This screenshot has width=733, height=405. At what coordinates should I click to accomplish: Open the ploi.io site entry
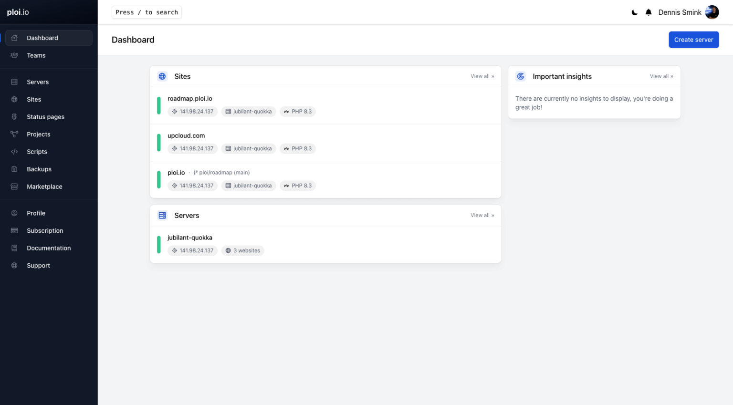coord(176,173)
